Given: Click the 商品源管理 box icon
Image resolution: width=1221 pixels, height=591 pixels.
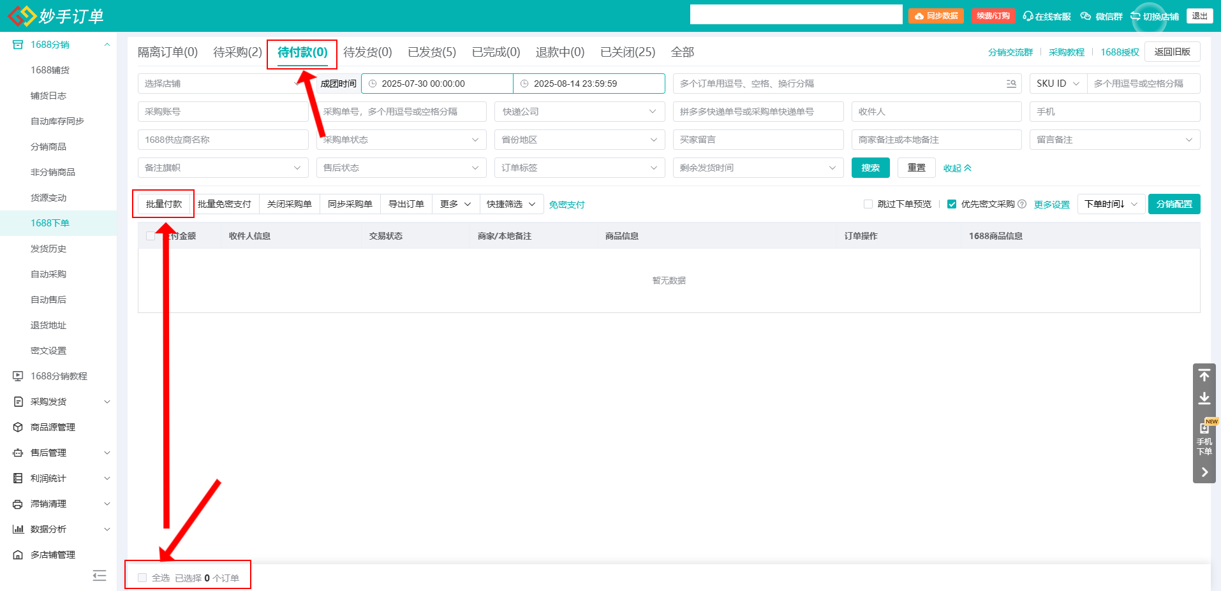Looking at the screenshot, I should (x=18, y=427).
